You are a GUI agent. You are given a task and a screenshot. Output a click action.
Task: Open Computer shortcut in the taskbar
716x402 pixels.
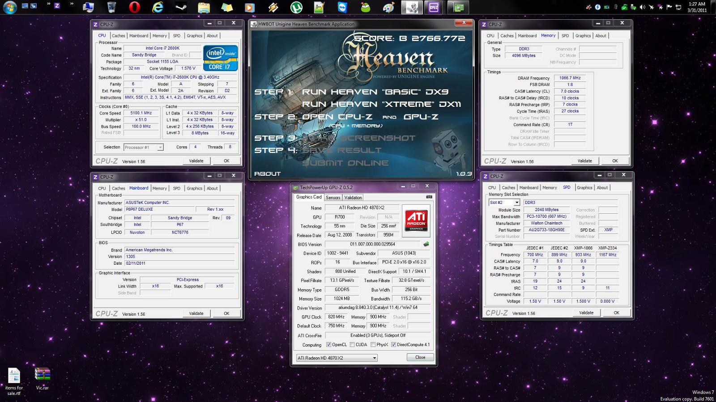[x=88, y=7]
